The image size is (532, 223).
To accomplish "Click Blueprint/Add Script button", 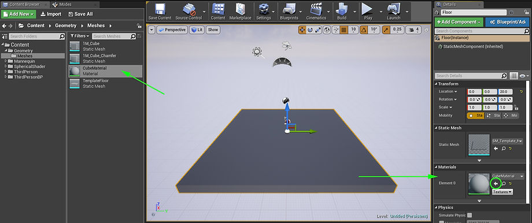I will point(507,22).
